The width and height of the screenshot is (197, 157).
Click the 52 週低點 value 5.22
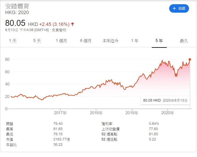pos(152,139)
